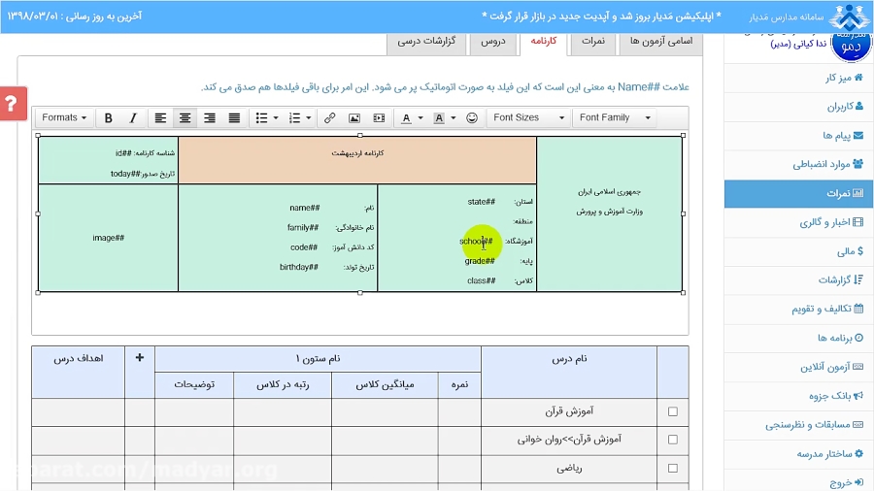Image resolution: width=874 pixels, height=491 pixels.
Task: Toggle italic formatting in editor toolbar
Action: click(133, 118)
